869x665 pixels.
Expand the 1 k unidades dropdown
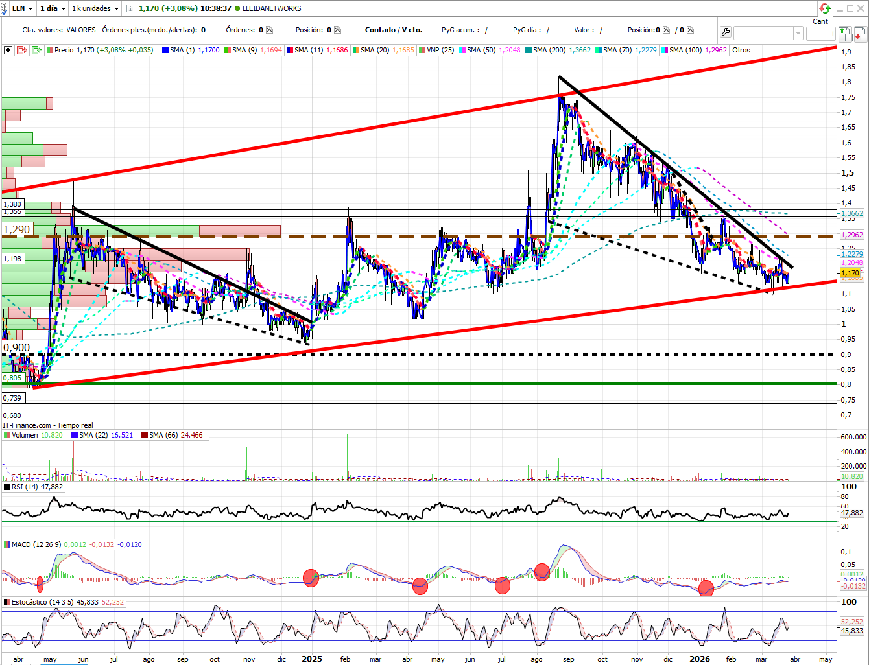pyautogui.click(x=95, y=8)
